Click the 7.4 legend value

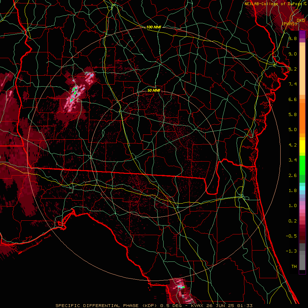tap(293, 84)
